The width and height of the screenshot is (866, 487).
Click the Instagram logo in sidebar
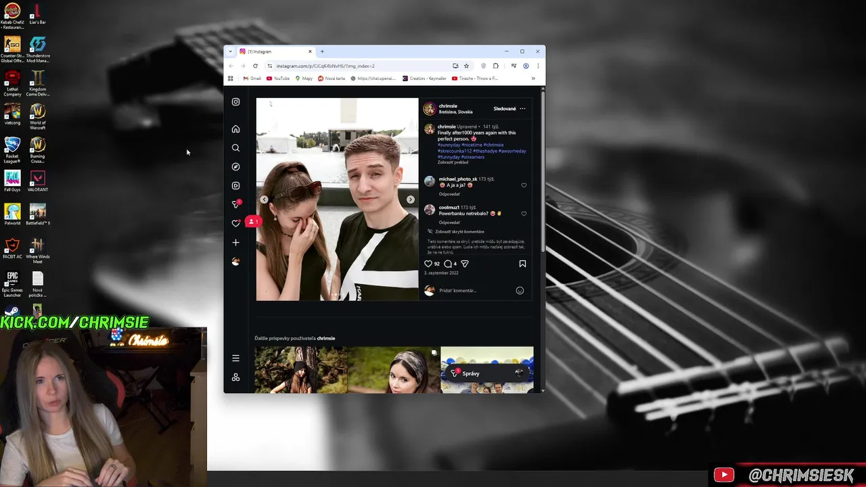click(235, 102)
